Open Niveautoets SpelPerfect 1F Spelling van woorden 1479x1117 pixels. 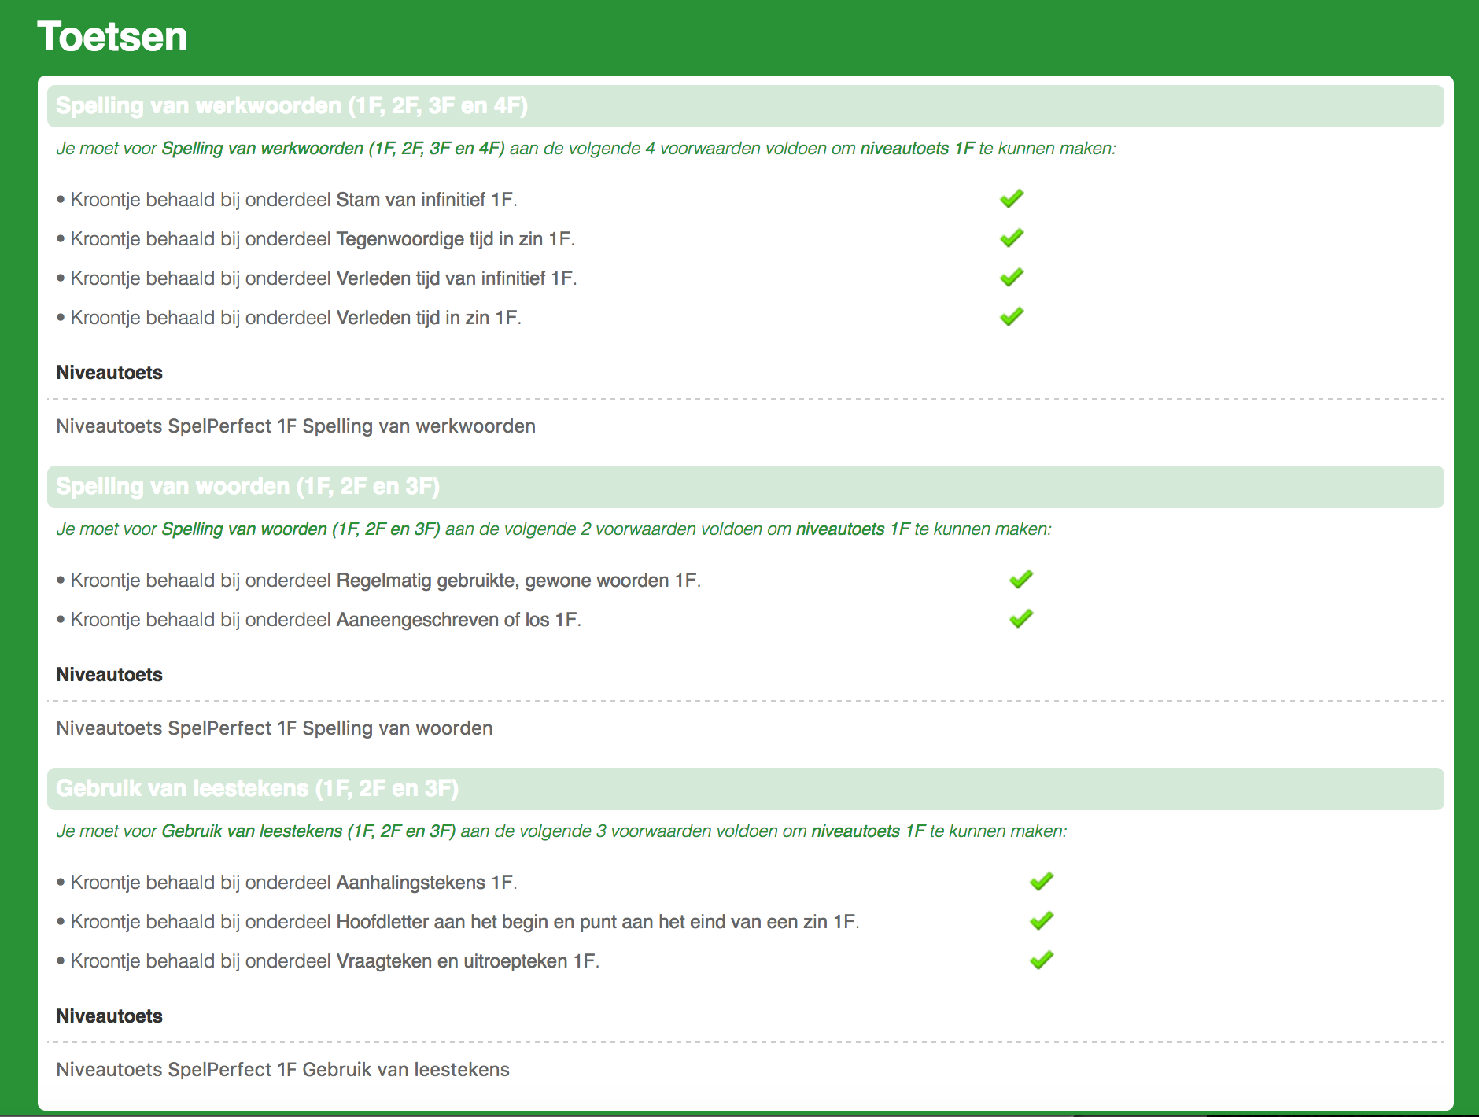[x=275, y=728]
